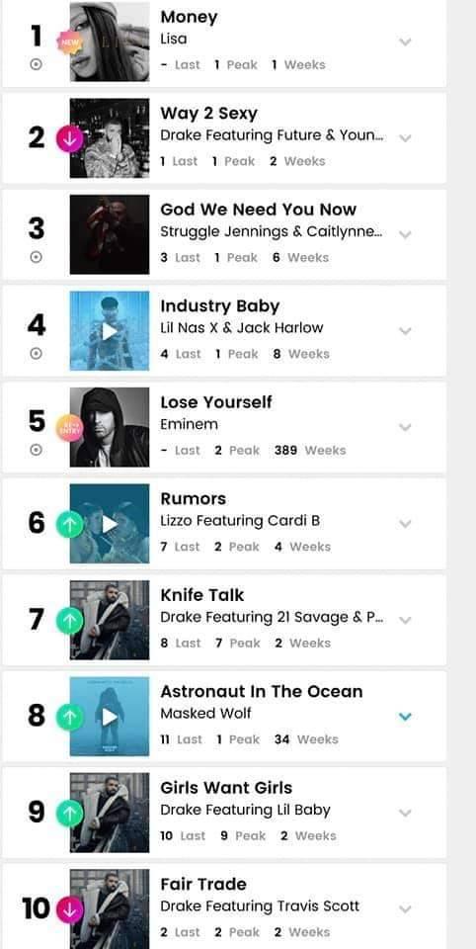Click the circle icon under rank 3
476x949 pixels.
tap(37, 257)
